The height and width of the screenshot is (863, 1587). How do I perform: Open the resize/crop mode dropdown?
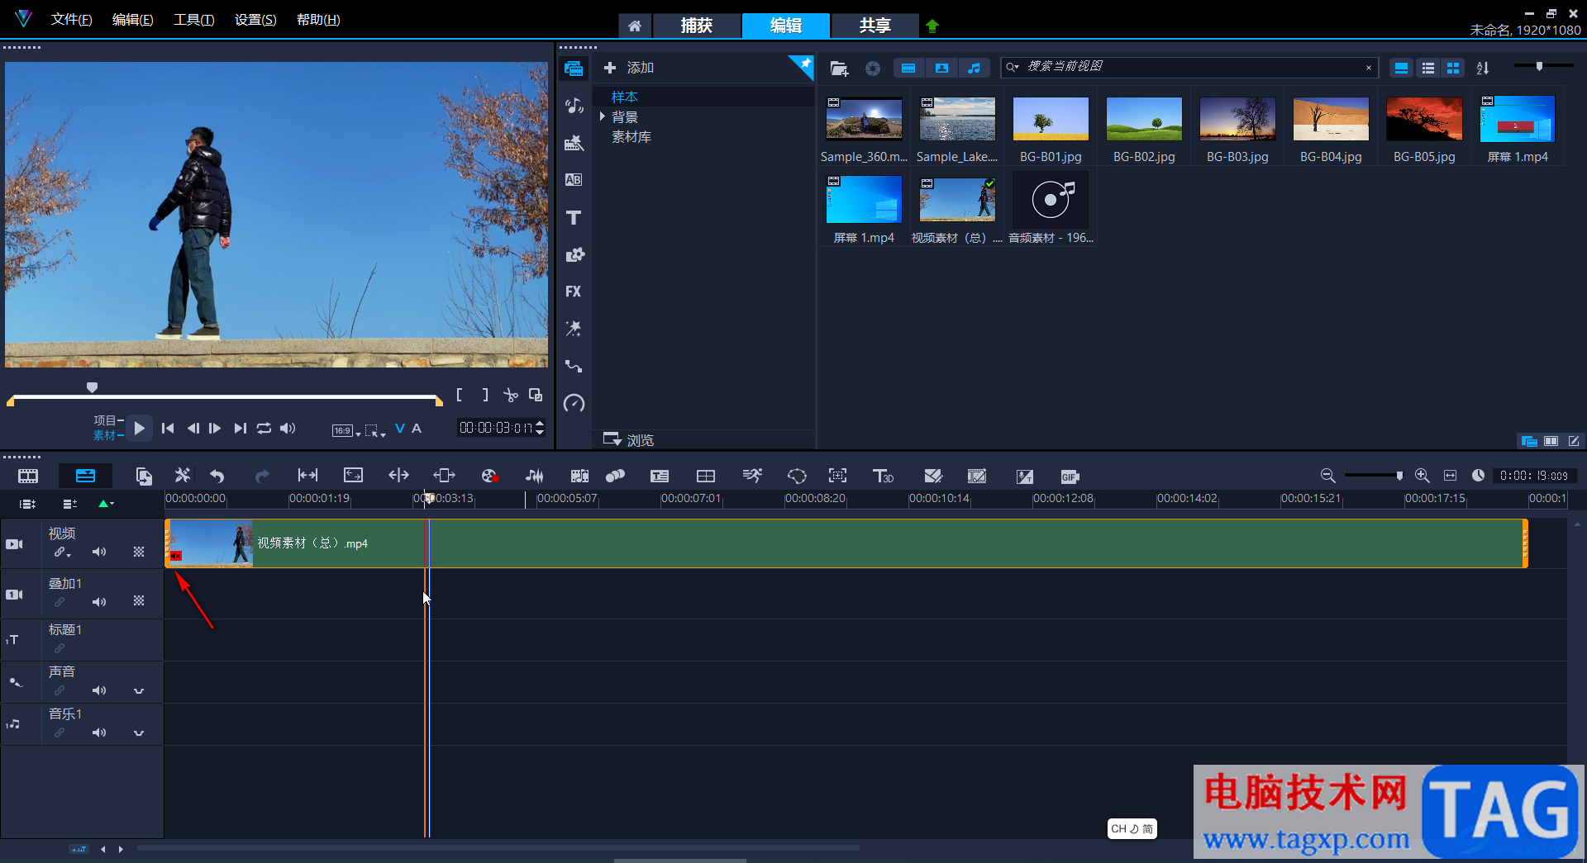pyautogui.click(x=375, y=430)
